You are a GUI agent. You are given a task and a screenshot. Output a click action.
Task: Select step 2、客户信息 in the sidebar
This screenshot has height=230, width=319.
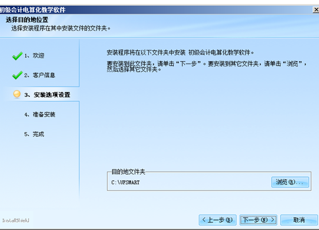[x=39, y=75]
